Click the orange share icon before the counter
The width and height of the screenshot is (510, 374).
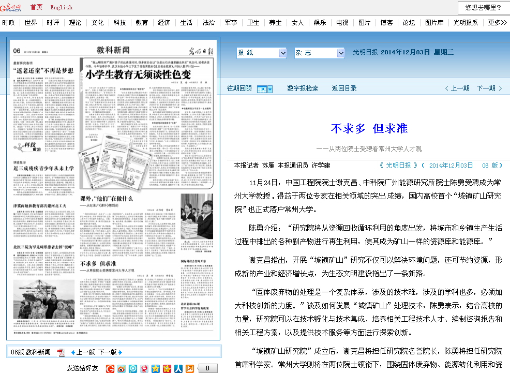[190, 368]
